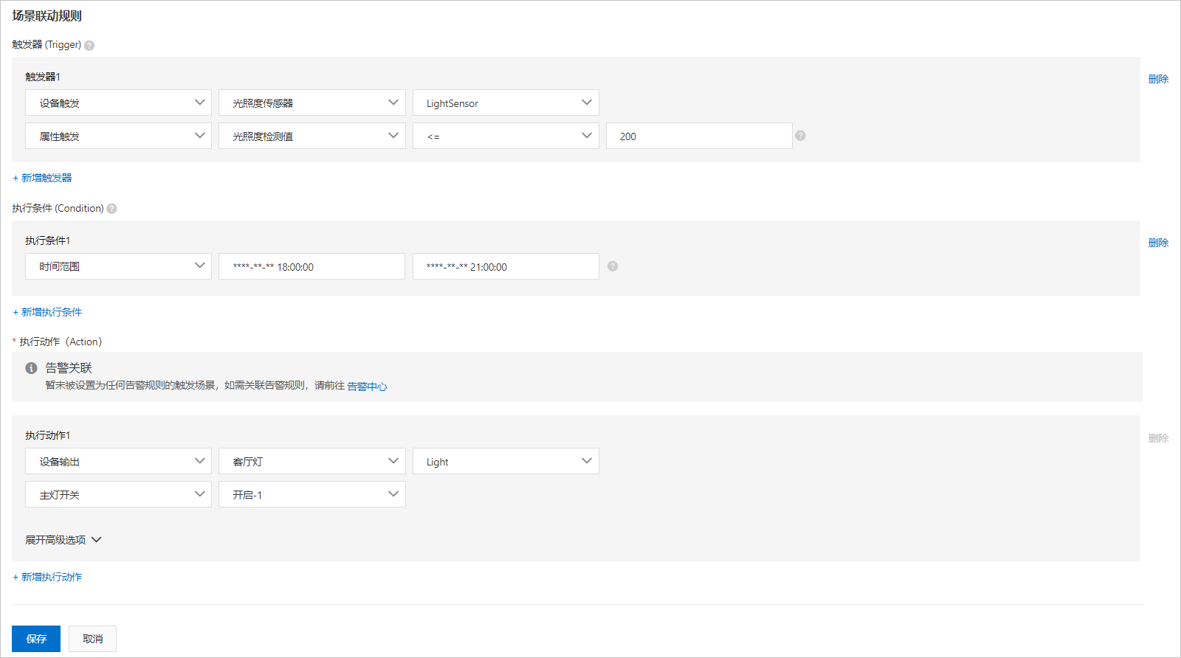Click the disabled 删除 link for 执行动作1
This screenshot has width=1181, height=658.
1158,438
